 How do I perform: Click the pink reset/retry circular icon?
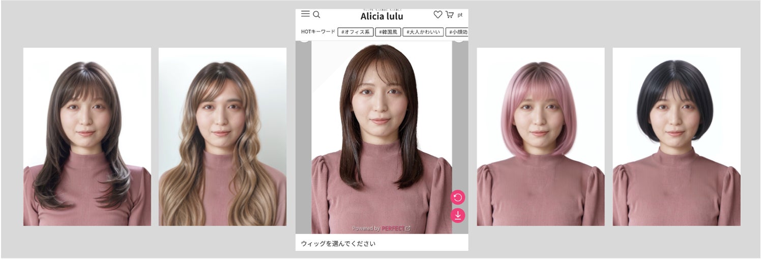tap(458, 198)
